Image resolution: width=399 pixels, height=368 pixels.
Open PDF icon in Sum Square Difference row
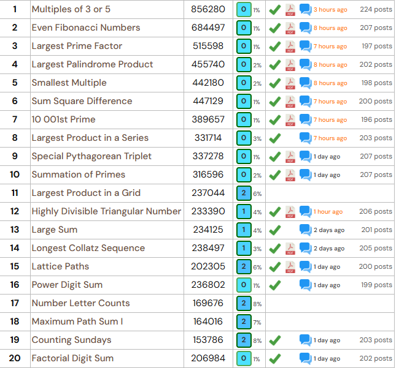[x=290, y=102]
